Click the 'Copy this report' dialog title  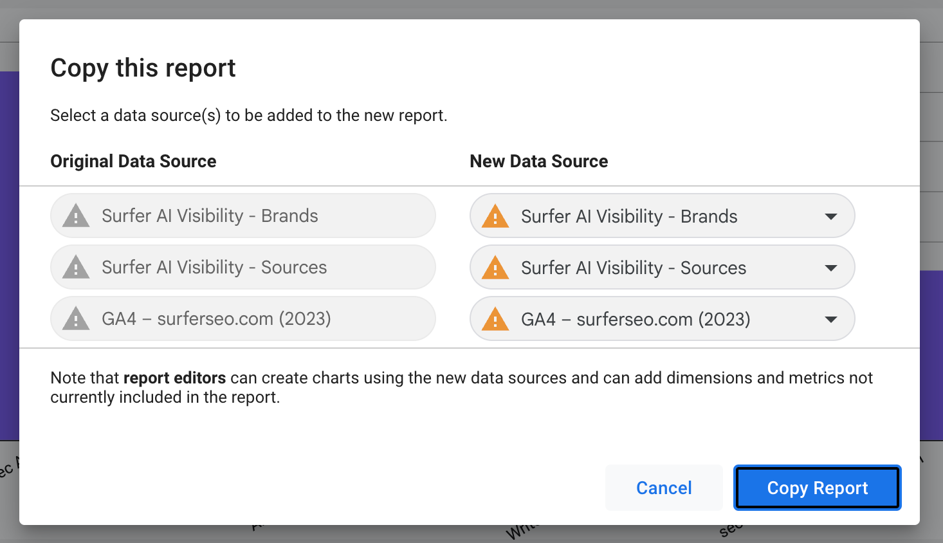(143, 68)
